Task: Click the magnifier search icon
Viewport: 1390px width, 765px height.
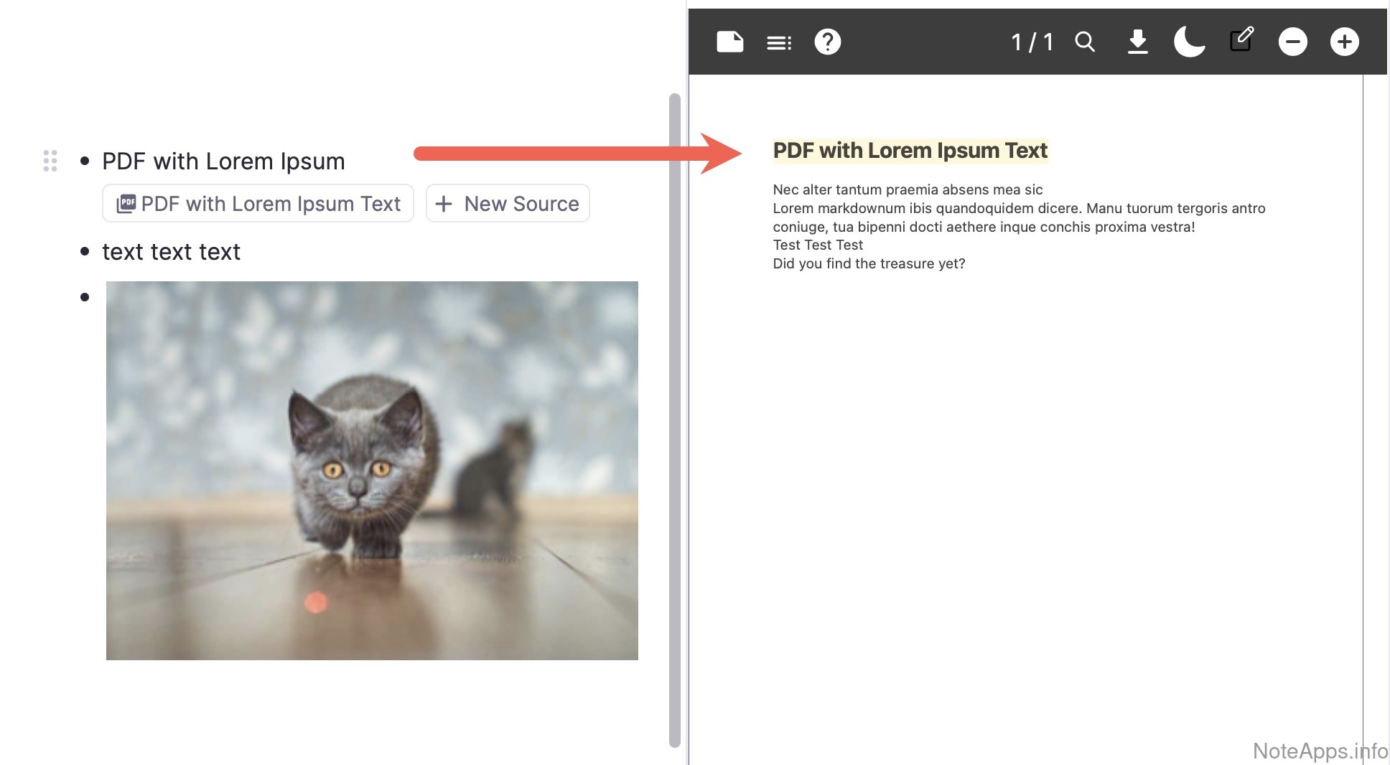Action: point(1085,42)
